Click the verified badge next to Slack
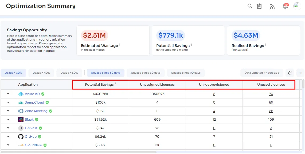Screen dimensions: 305x154 tap(37, 120)
